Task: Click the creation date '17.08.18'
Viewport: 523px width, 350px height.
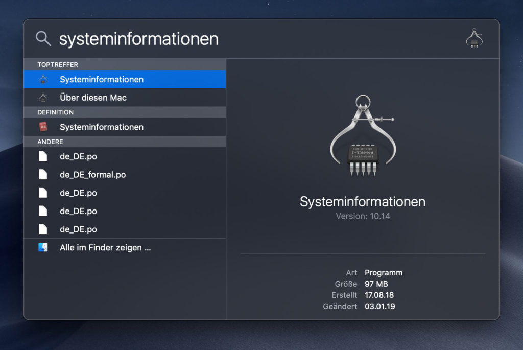Action: coord(379,295)
